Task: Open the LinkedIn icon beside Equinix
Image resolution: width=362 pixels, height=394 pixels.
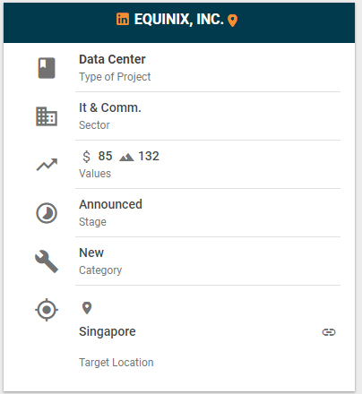Action: [123, 19]
